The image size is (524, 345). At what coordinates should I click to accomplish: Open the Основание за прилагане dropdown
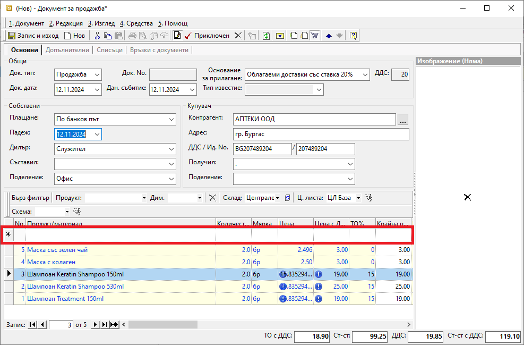(365, 74)
